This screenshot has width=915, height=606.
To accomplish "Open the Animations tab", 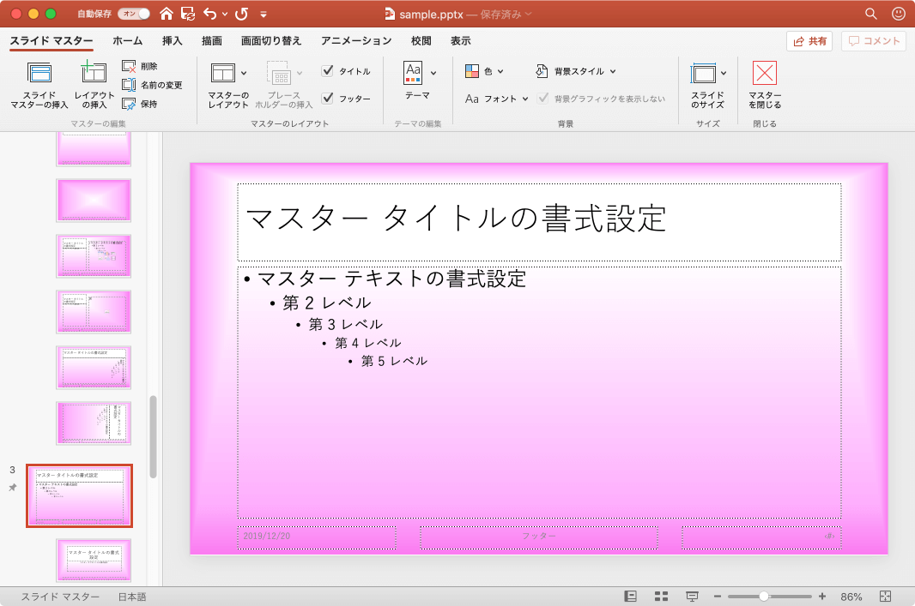I will pos(356,40).
